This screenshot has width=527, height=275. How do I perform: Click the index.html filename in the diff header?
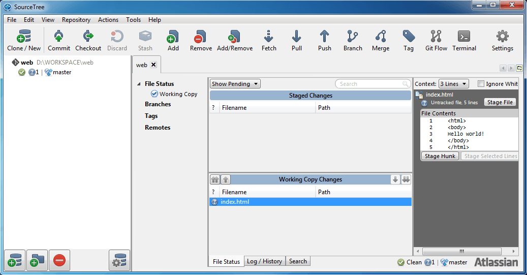click(439, 95)
